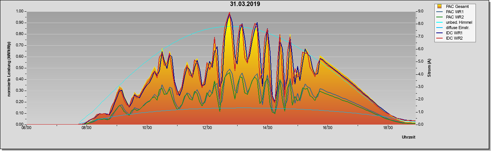Click the 14:00 time axis label
This screenshot has height=151, width=491.
click(x=267, y=128)
